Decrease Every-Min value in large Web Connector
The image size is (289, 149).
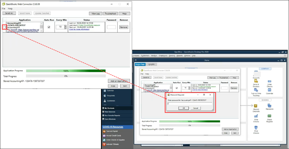(x=65, y=28)
